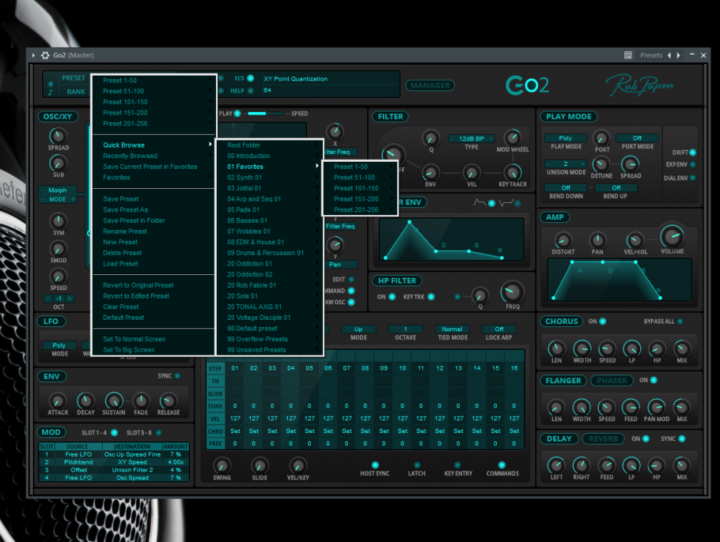Select Recently Browsed menu entry

click(x=153, y=156)
